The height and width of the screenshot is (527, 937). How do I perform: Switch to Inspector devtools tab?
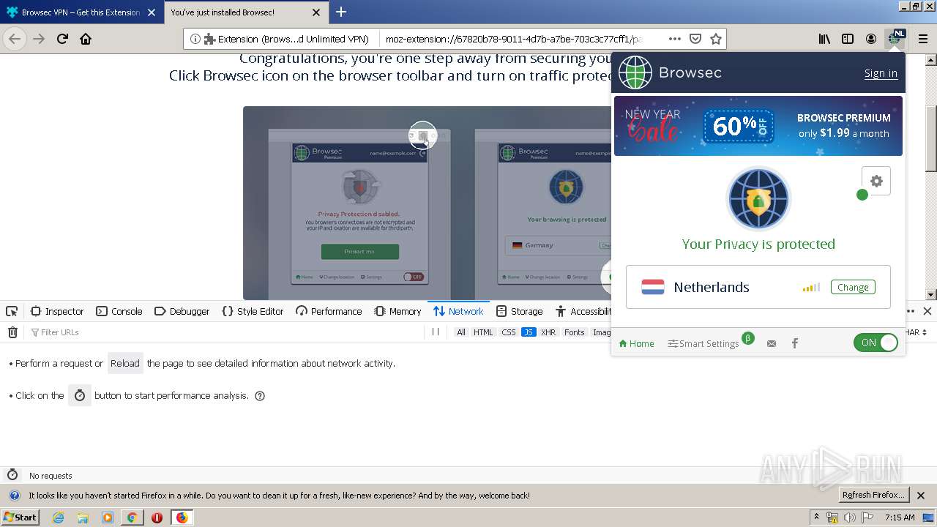pos(57,311)
